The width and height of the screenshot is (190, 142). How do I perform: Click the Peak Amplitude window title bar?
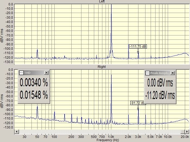tap(160, 73)
